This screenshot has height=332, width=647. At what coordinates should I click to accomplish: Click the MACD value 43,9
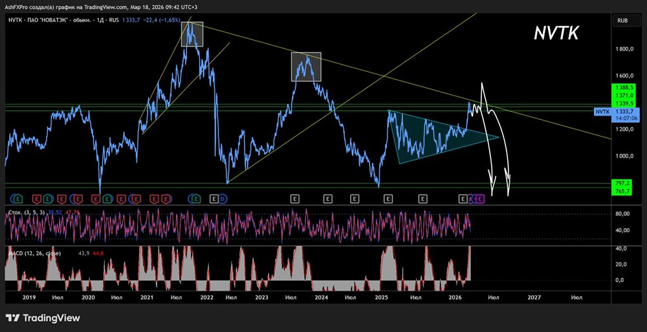(83, 253)
